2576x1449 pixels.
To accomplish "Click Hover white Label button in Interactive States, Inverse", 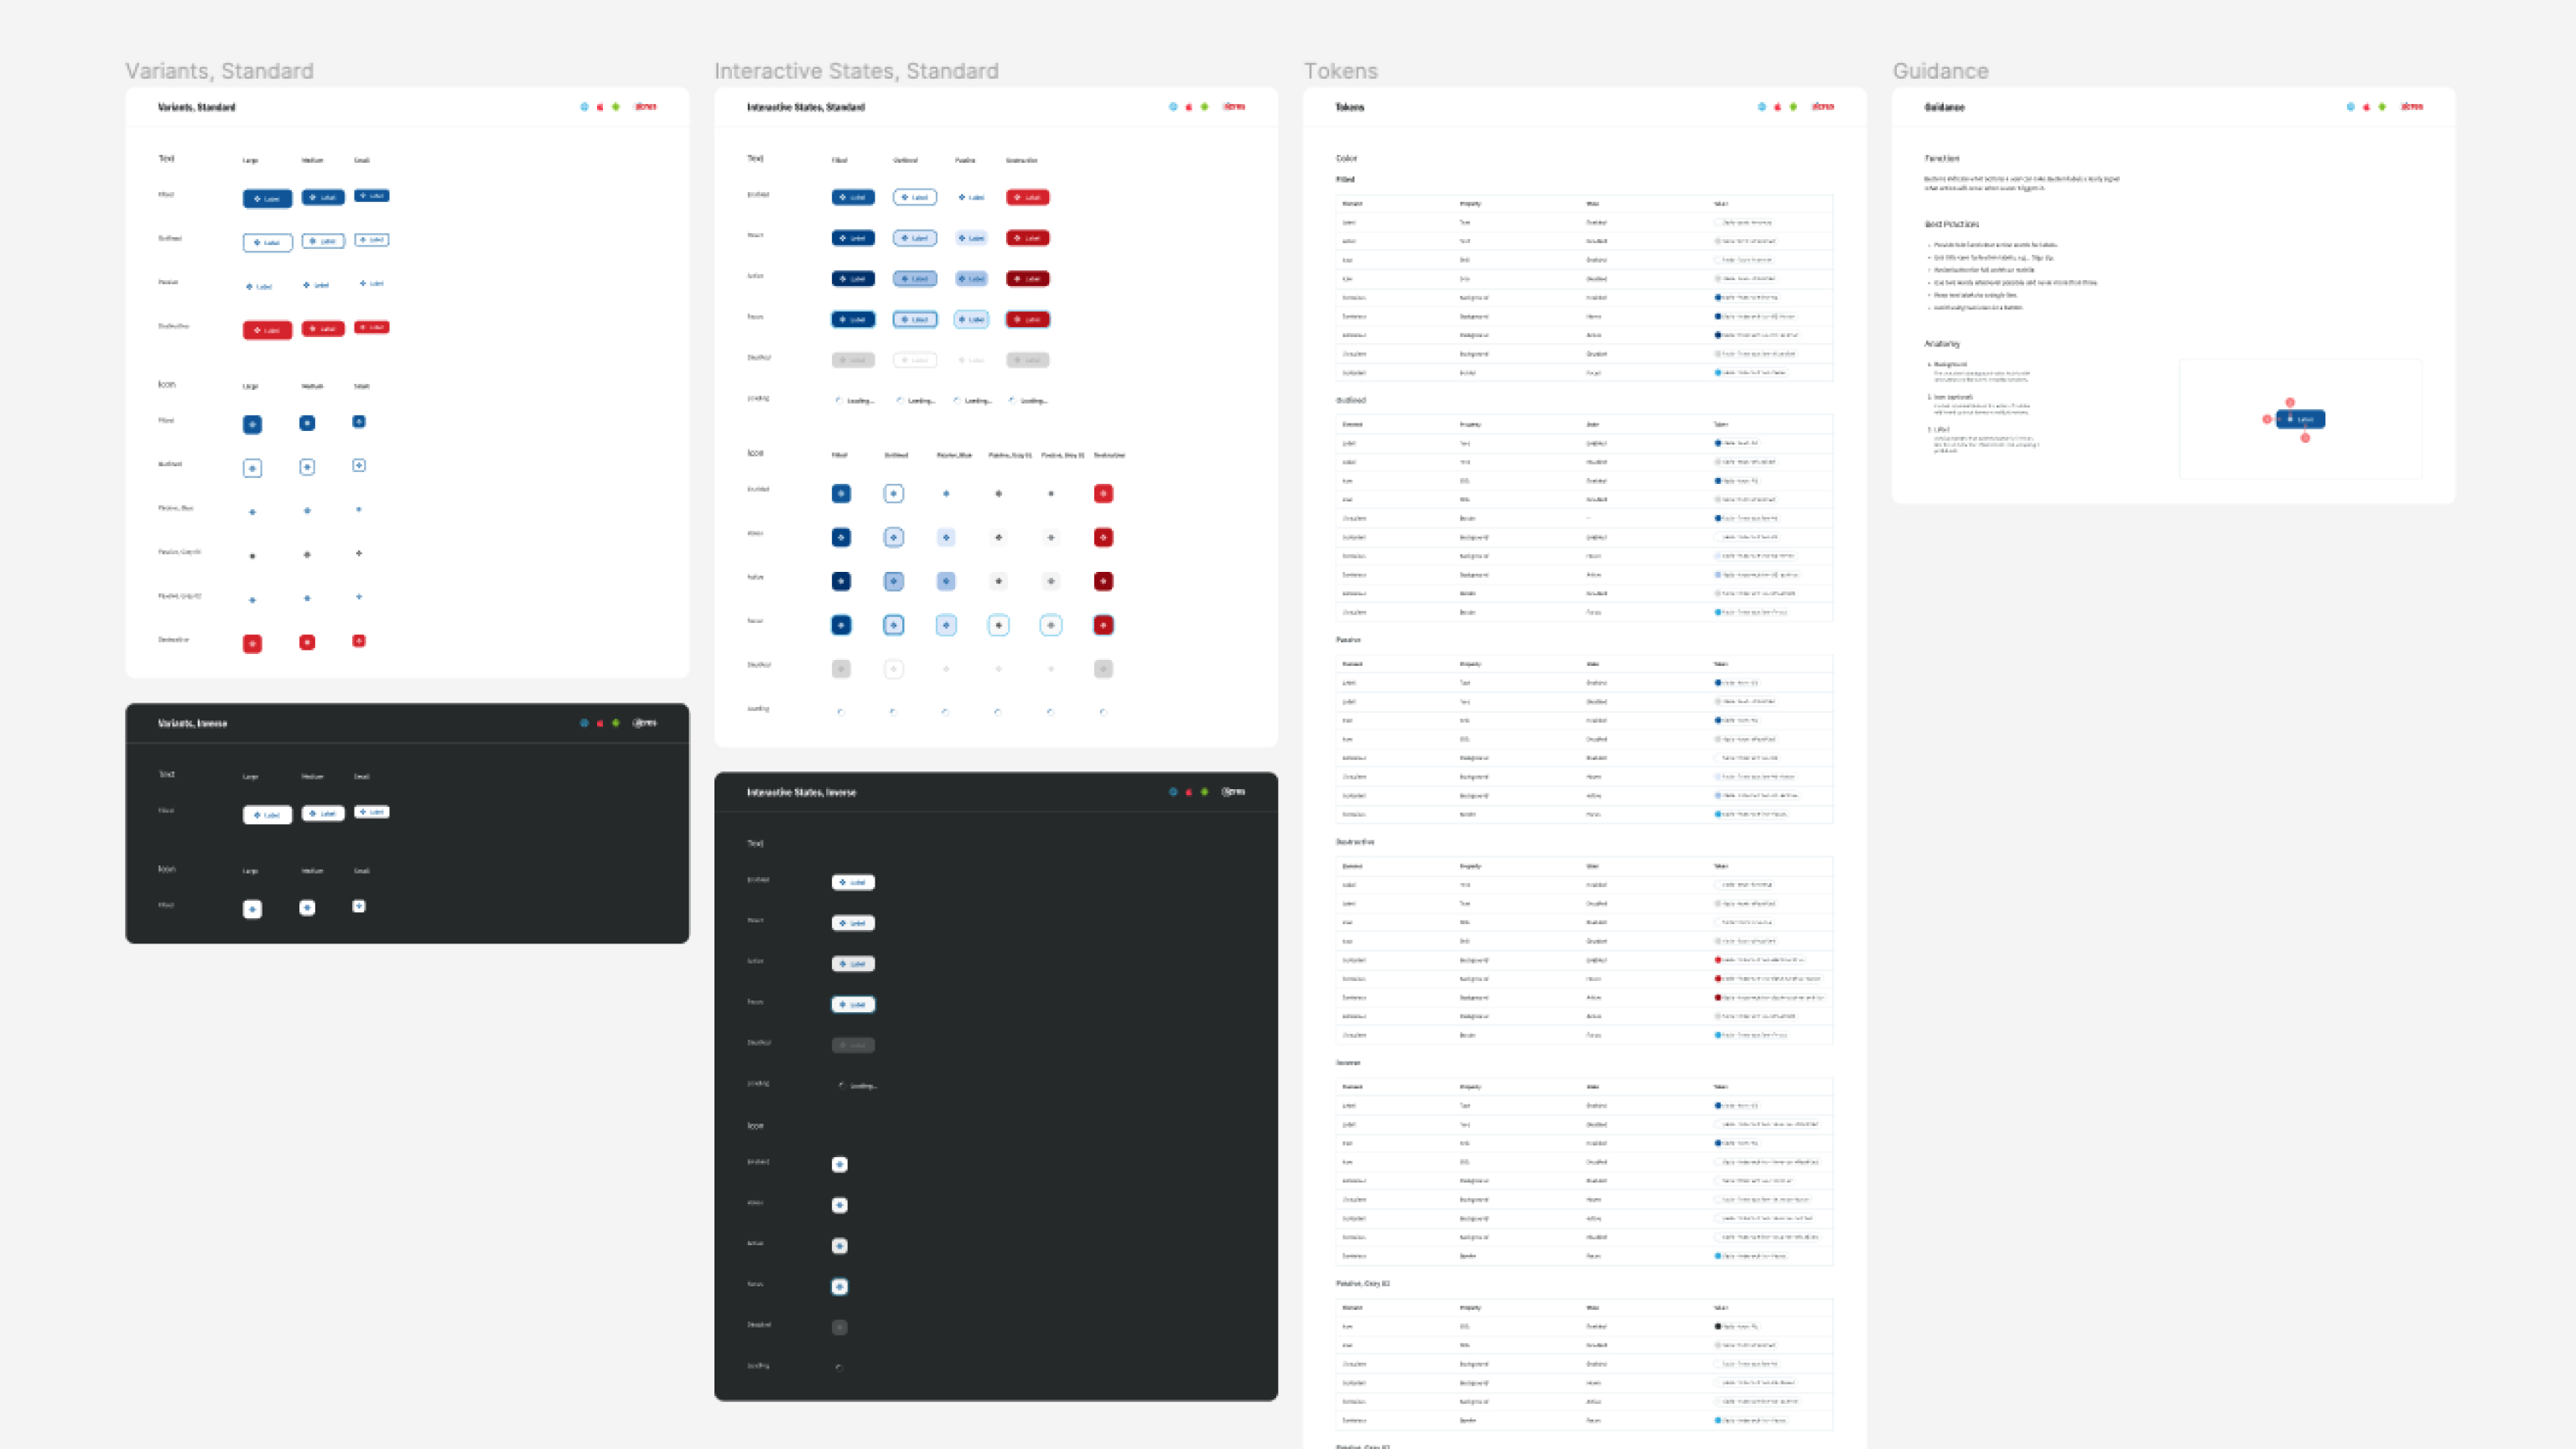I will click(x=853, y=924).
